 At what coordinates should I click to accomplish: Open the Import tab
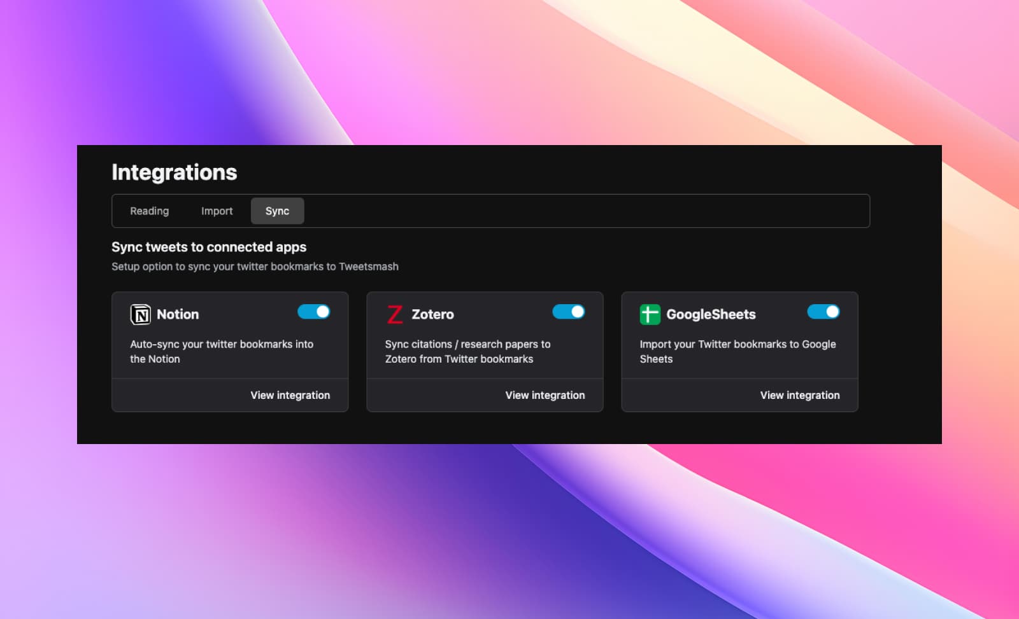[x=217, y=211]
